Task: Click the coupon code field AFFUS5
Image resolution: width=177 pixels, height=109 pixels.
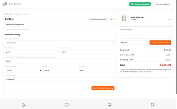Action: (135, 42)
